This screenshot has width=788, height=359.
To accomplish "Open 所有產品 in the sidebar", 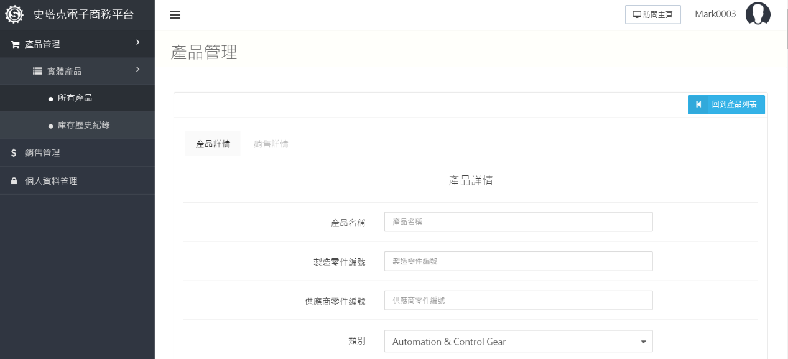I will 75,98.
